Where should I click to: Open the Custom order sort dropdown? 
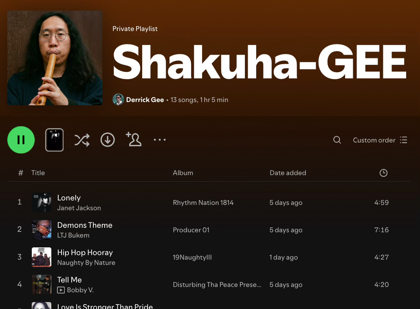click(380, 140)
